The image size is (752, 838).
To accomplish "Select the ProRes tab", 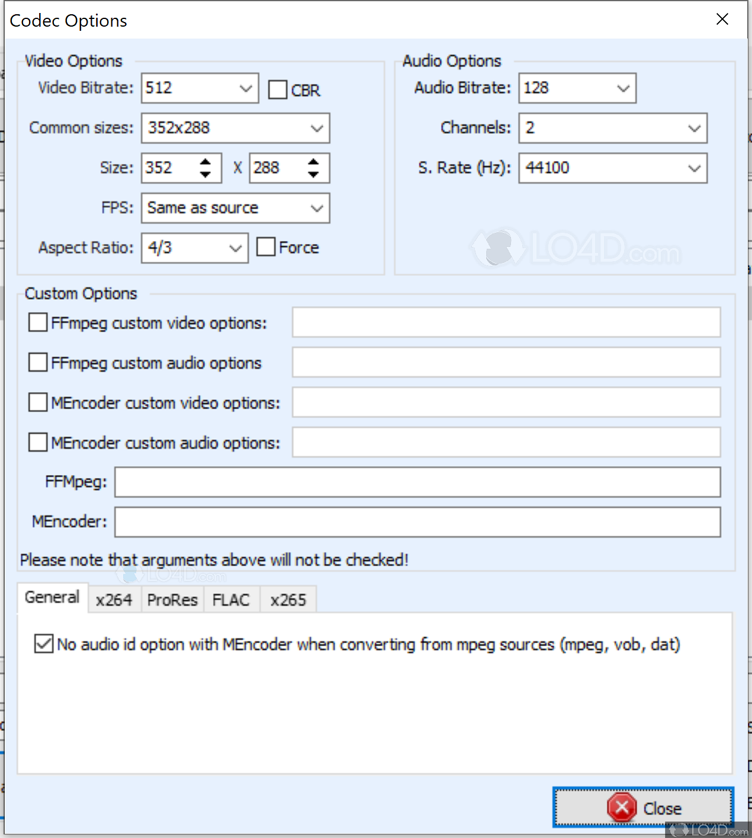I will click(172, 599).
